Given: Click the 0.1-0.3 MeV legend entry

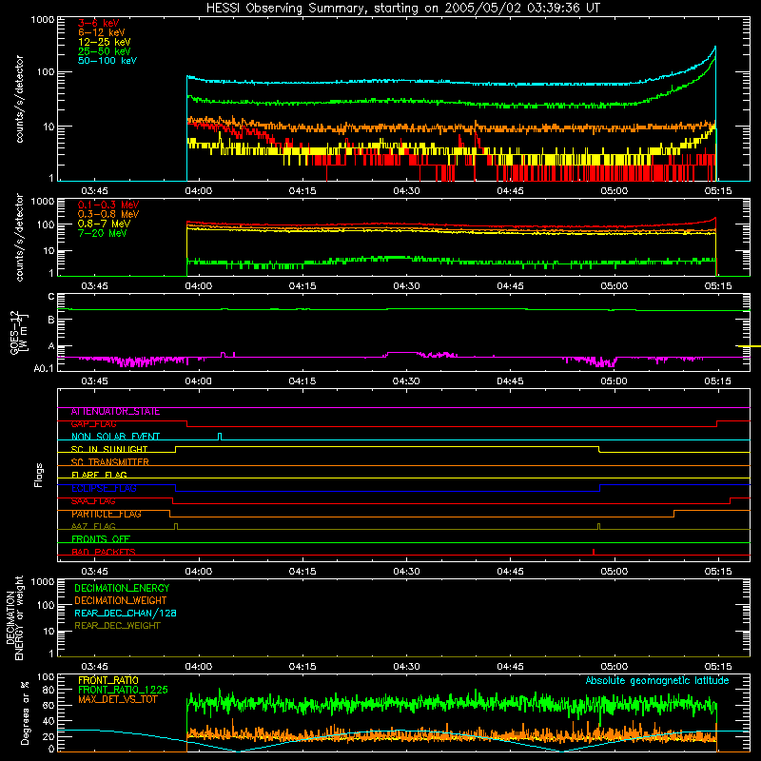Looking at the screenshot, I should pyautogui.click(x=108, y=205).
